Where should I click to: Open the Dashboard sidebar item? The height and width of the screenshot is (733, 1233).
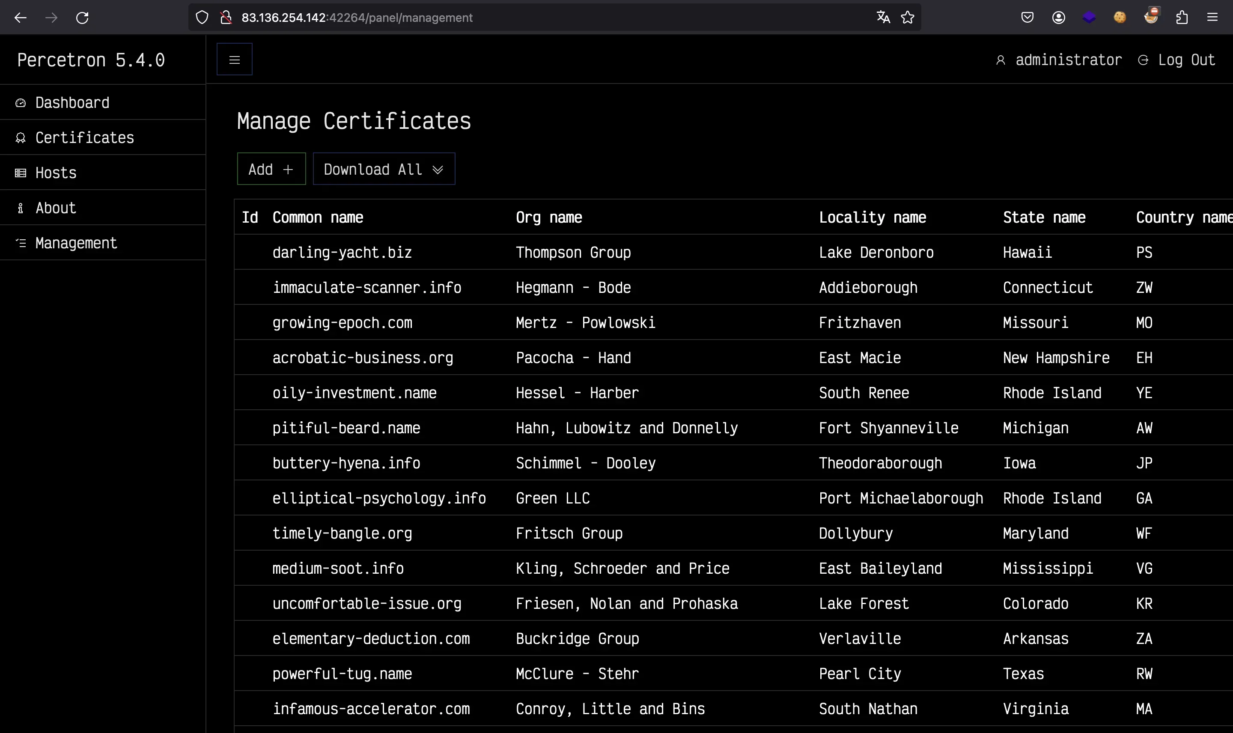coord(72,103)
